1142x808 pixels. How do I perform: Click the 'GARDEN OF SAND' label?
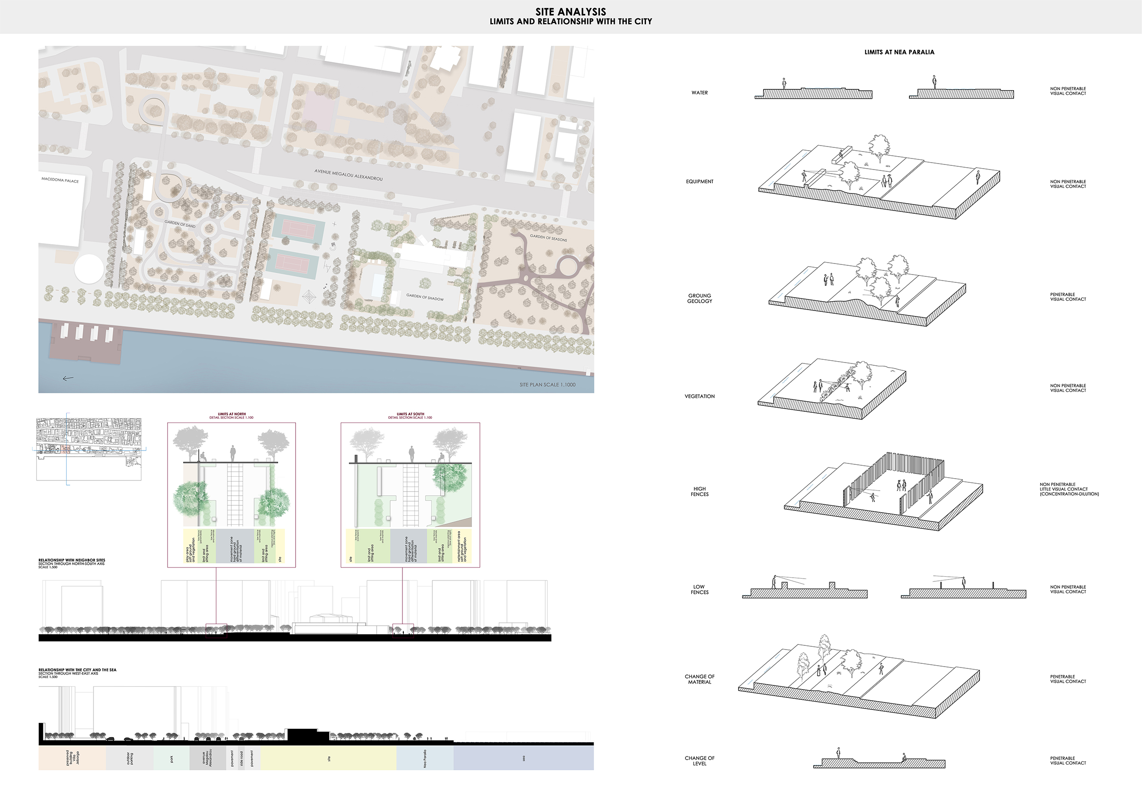pyautogui.click(x=180, y=224)
